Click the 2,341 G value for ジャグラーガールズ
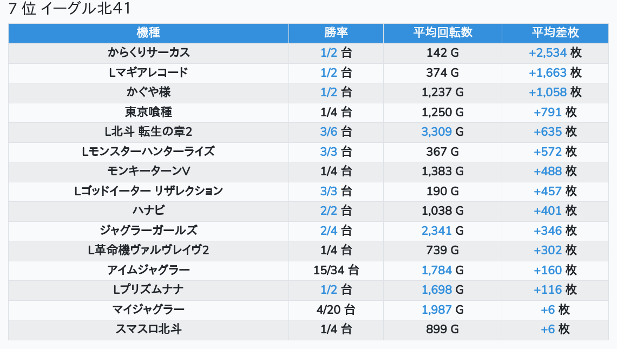Image resolution: width=617 pixels, height=349 pixels. click(x=442, y=231)
